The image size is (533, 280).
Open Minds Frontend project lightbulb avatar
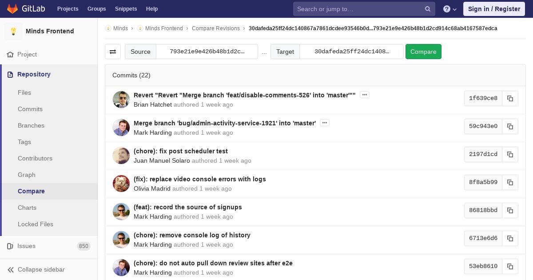pos(13,31)
